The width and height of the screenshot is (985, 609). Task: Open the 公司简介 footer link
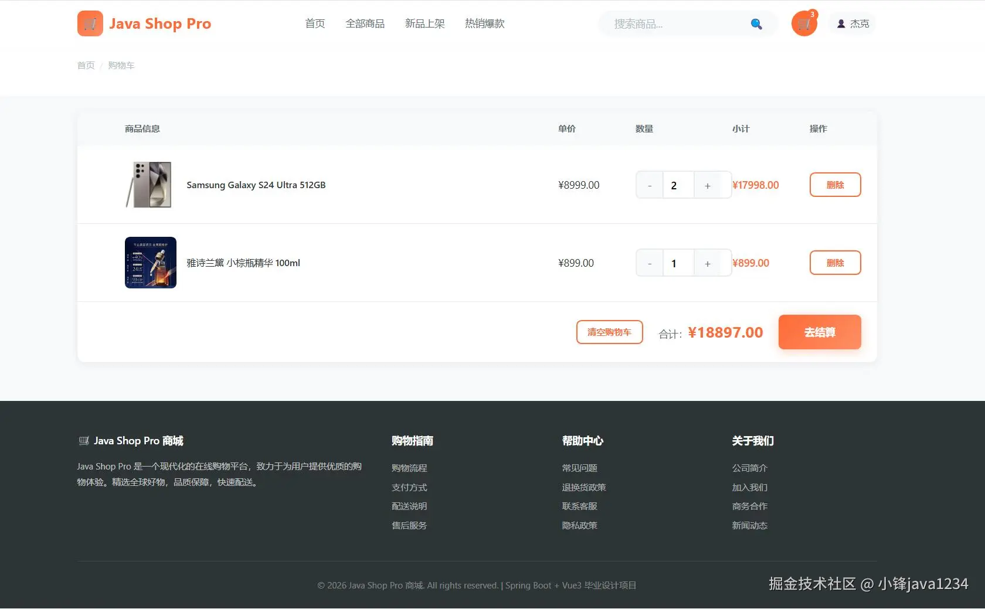[749, 468]
